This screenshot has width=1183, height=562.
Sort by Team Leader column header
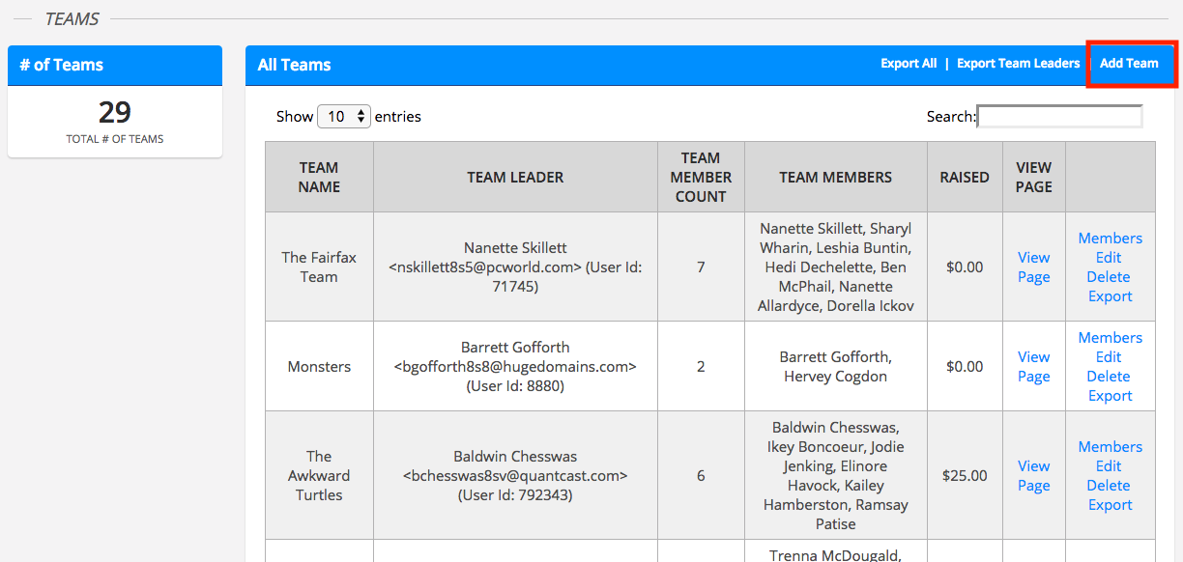515,178
